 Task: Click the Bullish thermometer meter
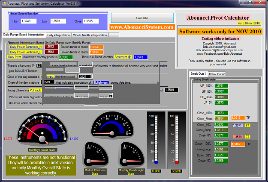point(156,140)
